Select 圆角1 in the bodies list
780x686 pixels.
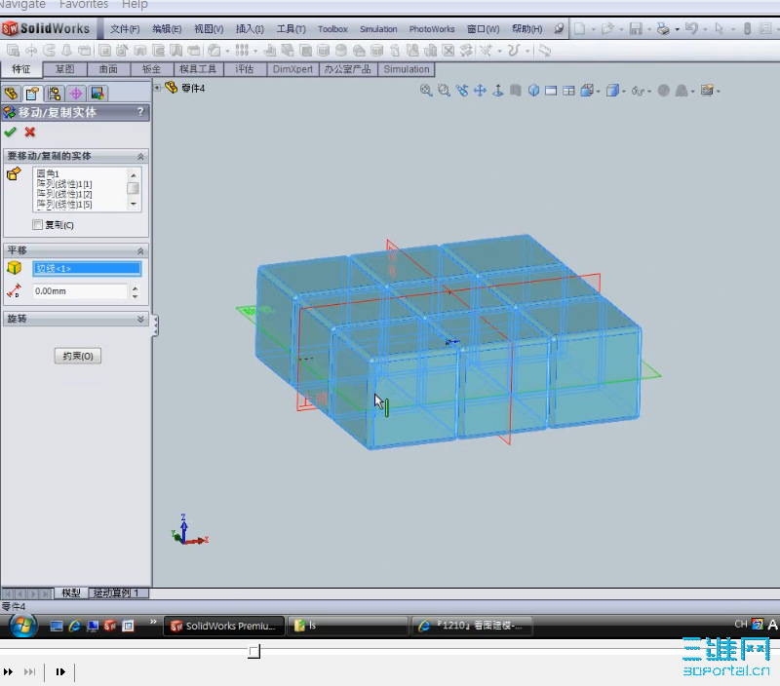coord(48,173)
